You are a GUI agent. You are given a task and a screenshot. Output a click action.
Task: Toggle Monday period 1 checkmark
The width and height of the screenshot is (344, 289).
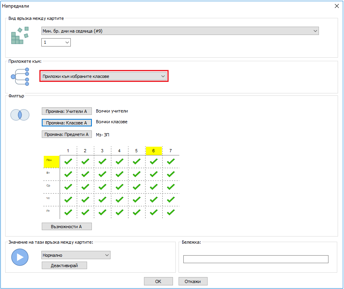[x=68, y=161]
